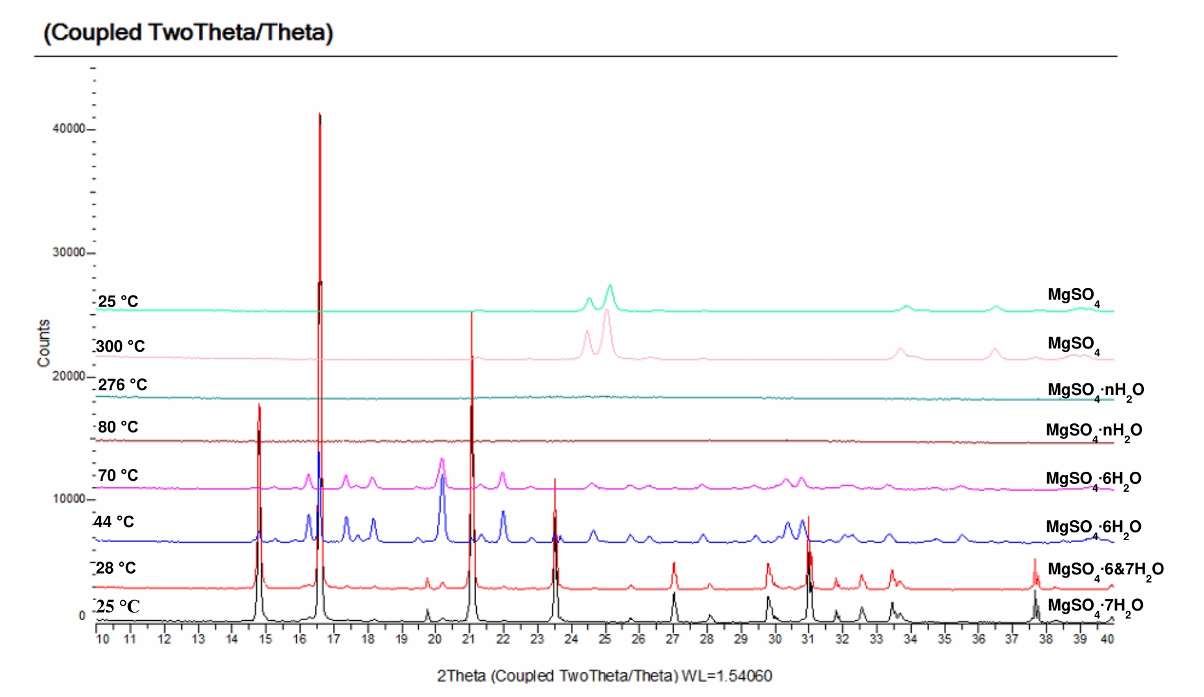The width and height of the screenshot is (1204, 697).
Task: Click the vertical "Counts" axis label
Action: [44, 343]
